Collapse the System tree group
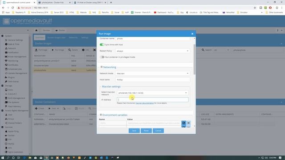The height and width of the screenshot is (160, 285). pyautogui.click(x=2, y=36)
